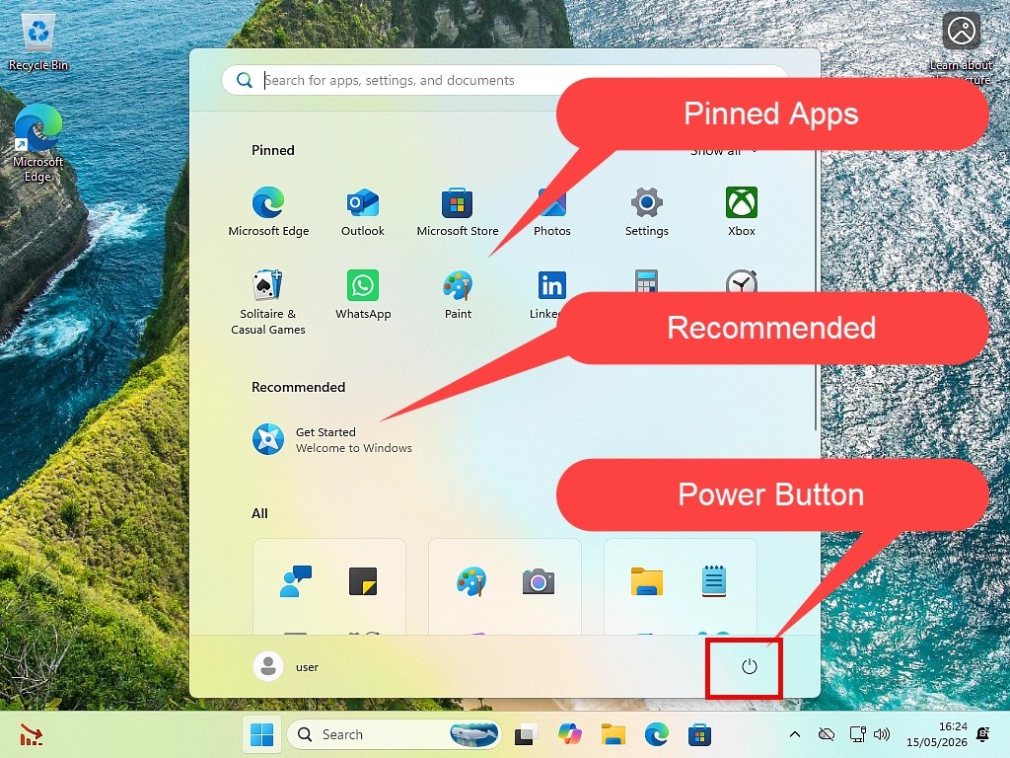Show hidden tray icons chevron
The height and width of the screenshot is (758, 1010).
coord(795,734)
